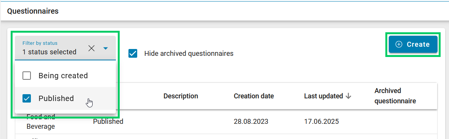
Task: Uncheck the Hide archived questionnaires checkbox
Action: click(x=133, y=54)
